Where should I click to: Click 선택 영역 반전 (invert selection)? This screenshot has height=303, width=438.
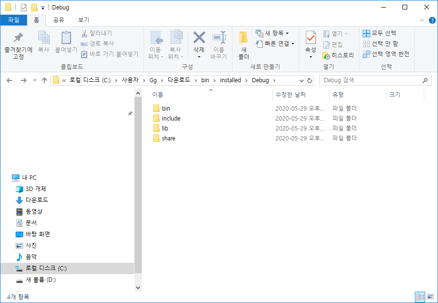click(x=386, y=54)
